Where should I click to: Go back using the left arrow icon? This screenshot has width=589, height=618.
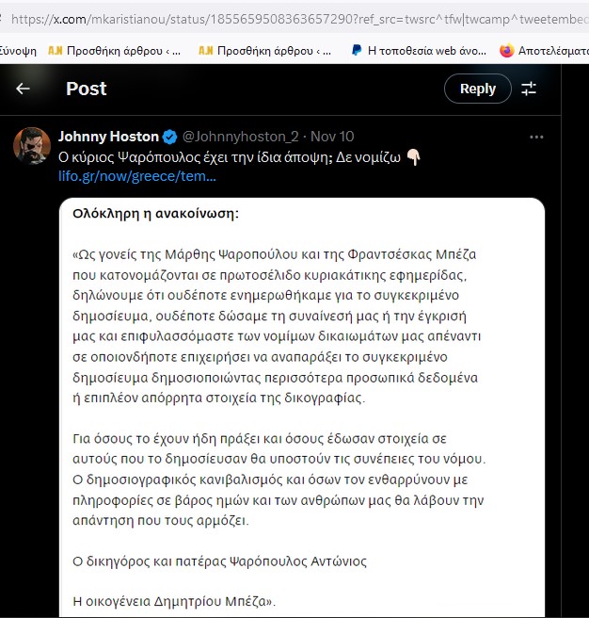23,89
